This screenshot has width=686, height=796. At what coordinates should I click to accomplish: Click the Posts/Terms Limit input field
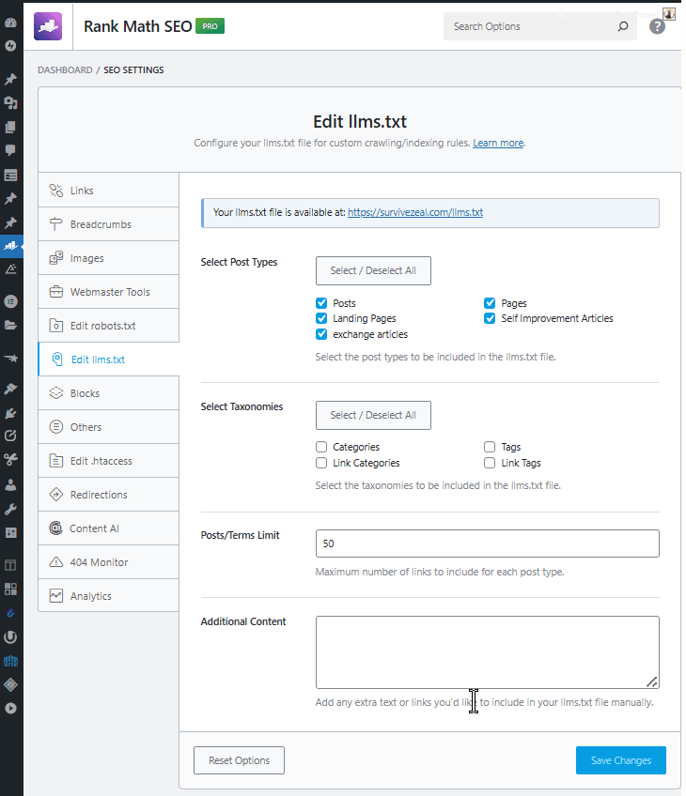[487, 543]
